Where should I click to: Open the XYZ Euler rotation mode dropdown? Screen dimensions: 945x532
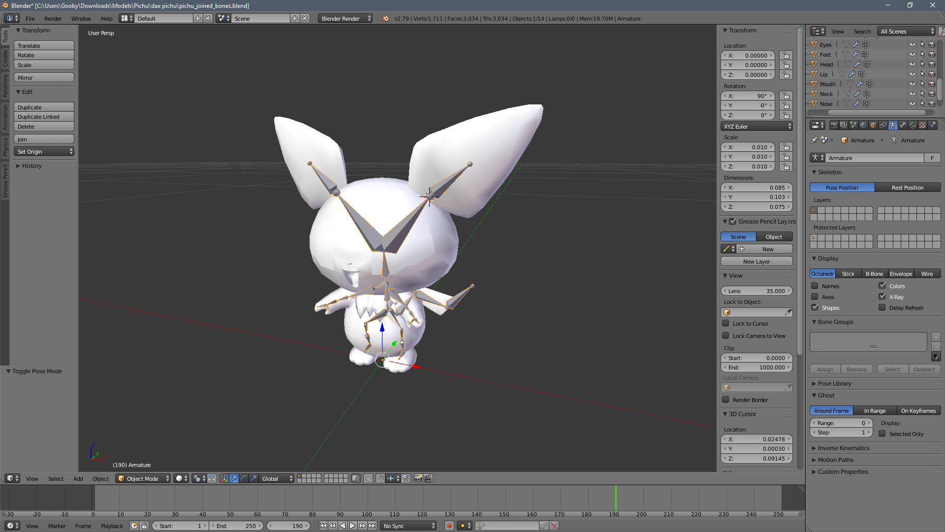pos(757,127)
